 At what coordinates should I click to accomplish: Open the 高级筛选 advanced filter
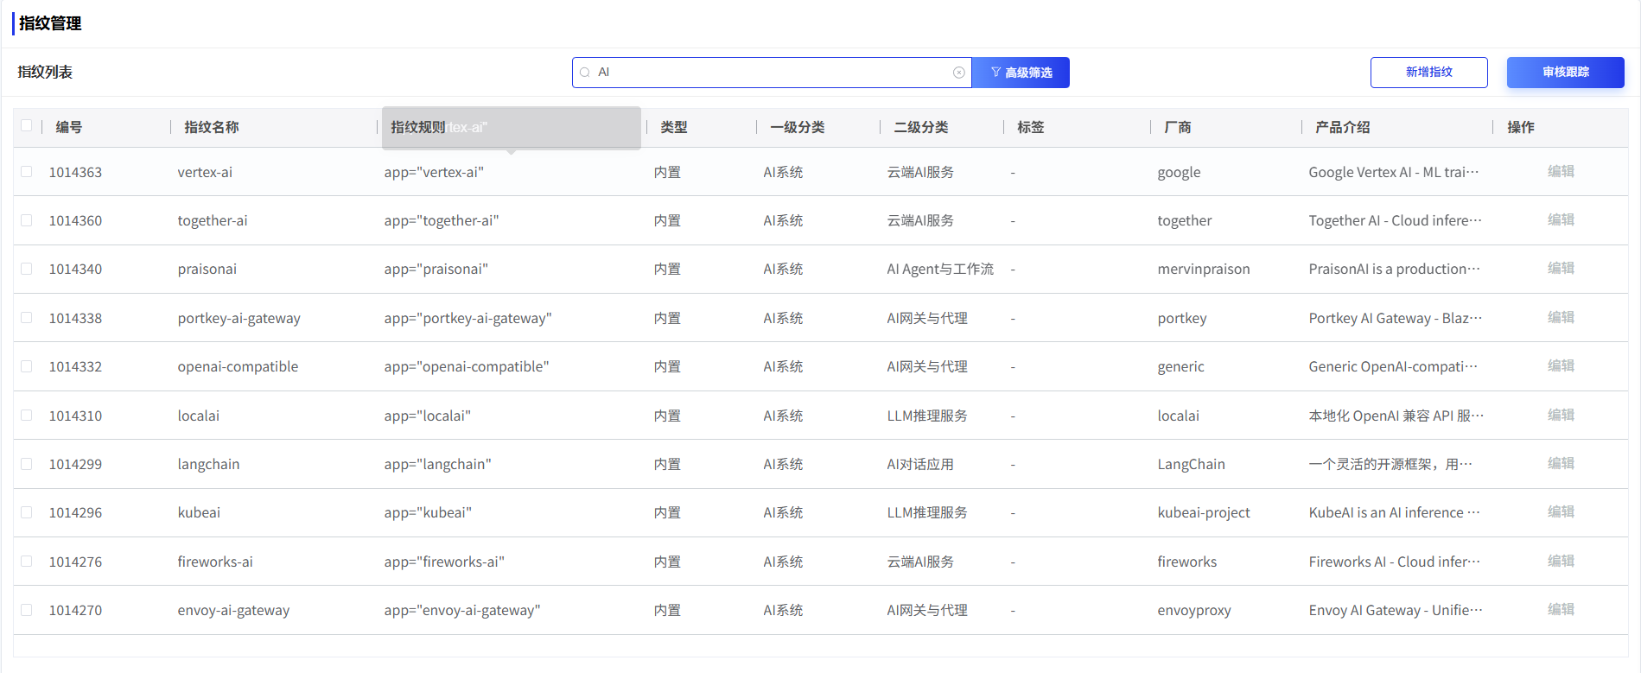click(x=1021, y=73)
